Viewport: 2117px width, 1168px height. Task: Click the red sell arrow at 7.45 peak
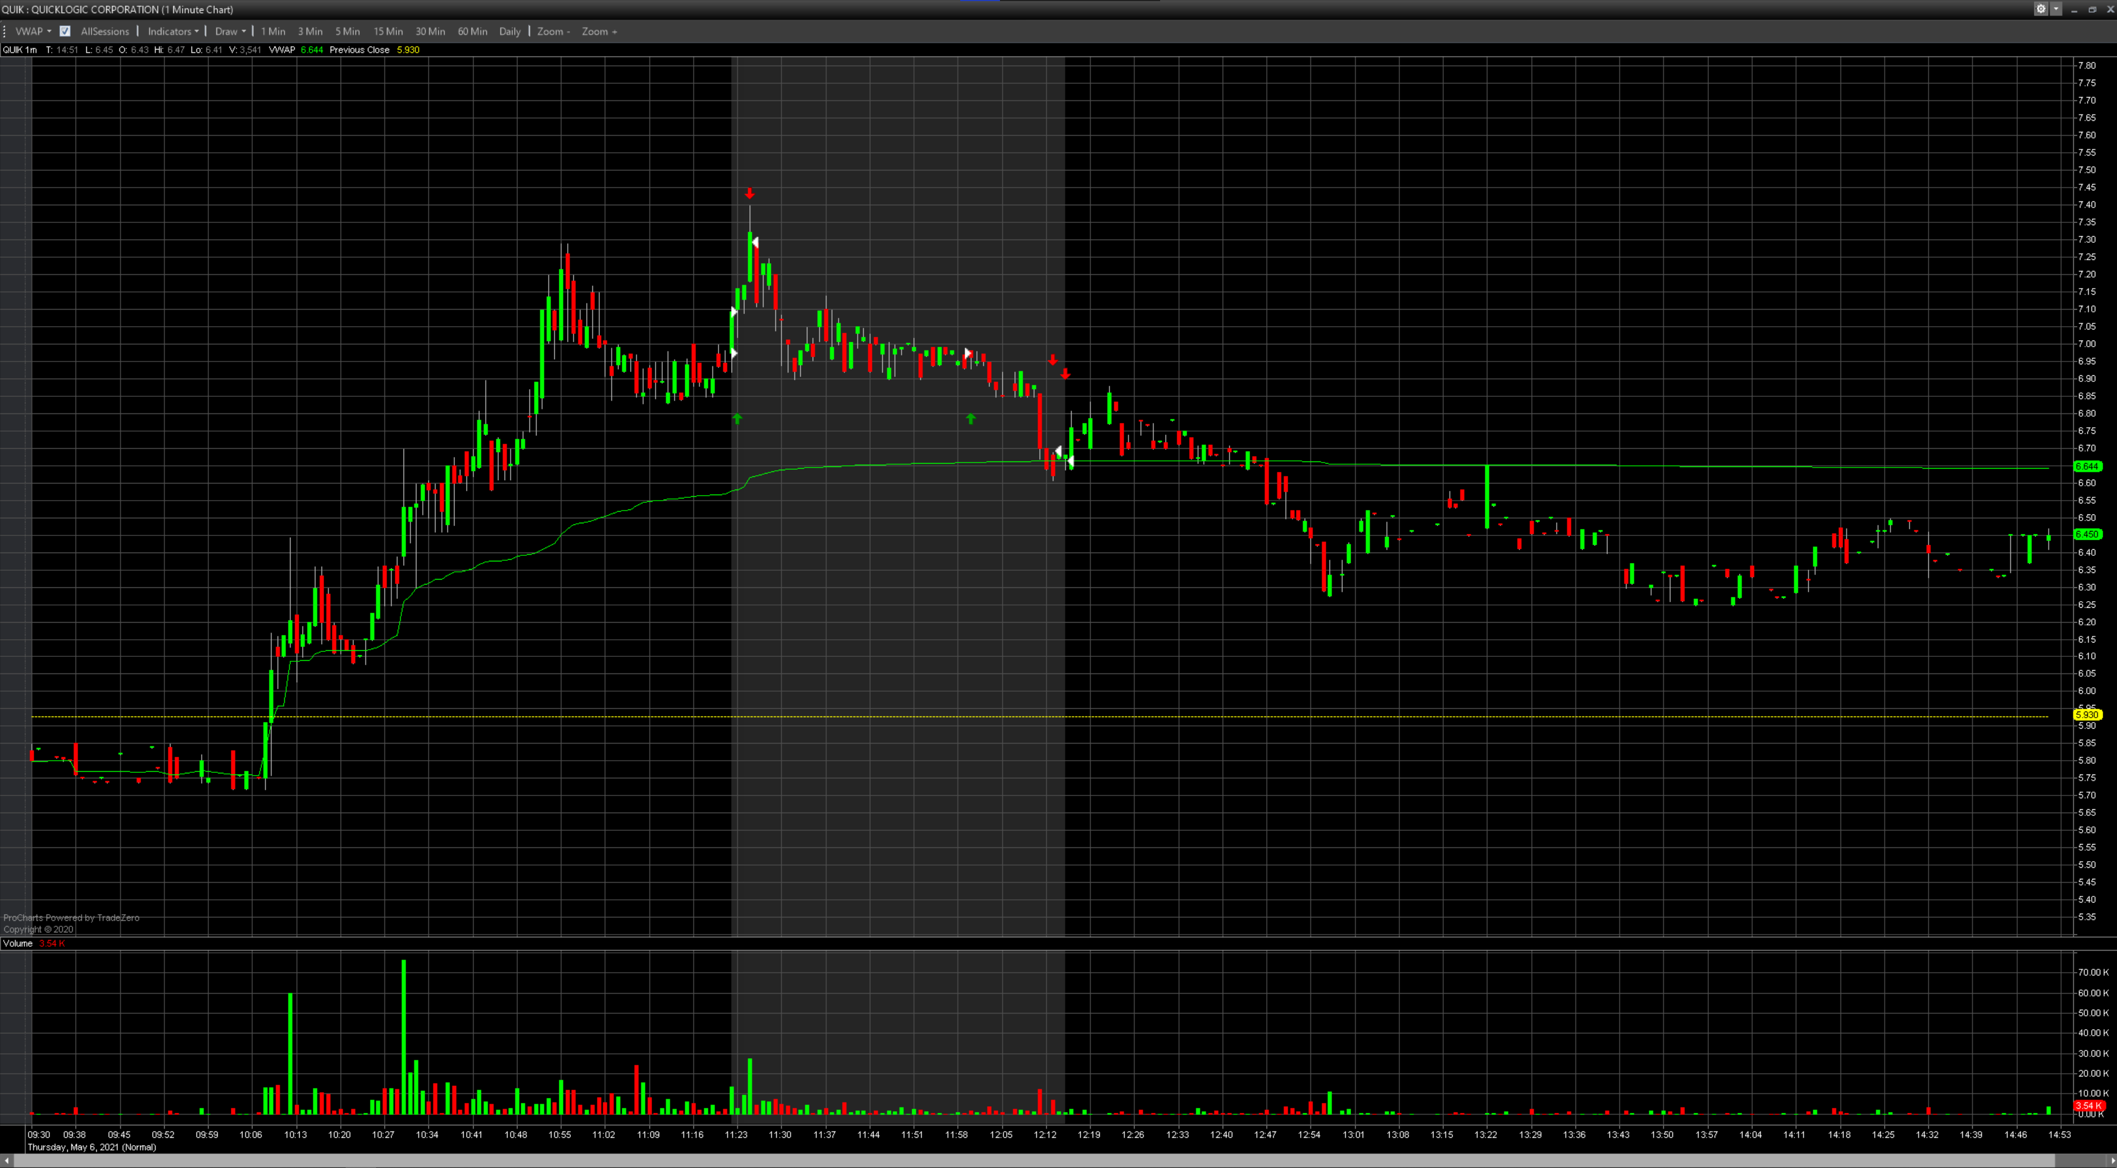pos(749,194)
